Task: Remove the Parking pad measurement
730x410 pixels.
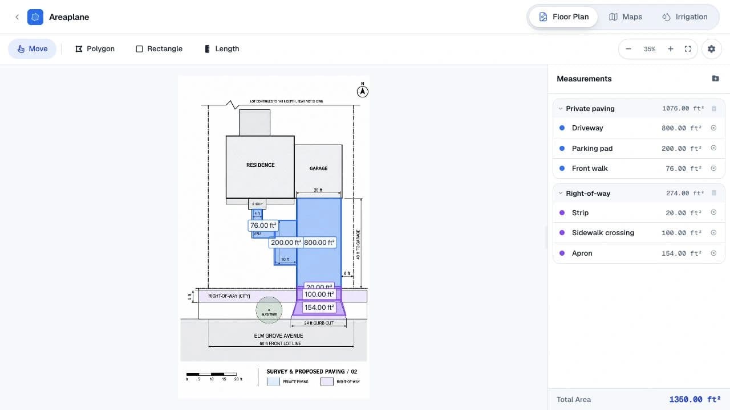Action: (x=713, y=148)
